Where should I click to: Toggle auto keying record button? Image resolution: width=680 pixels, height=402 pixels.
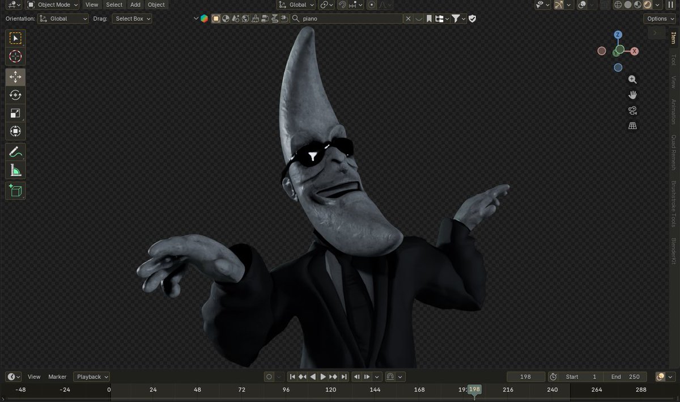pyautogui.click(x=269, y=376)
